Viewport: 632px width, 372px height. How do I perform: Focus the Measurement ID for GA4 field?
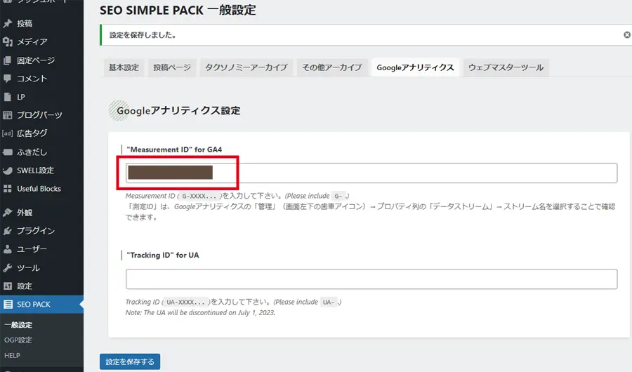pos(371,173)
